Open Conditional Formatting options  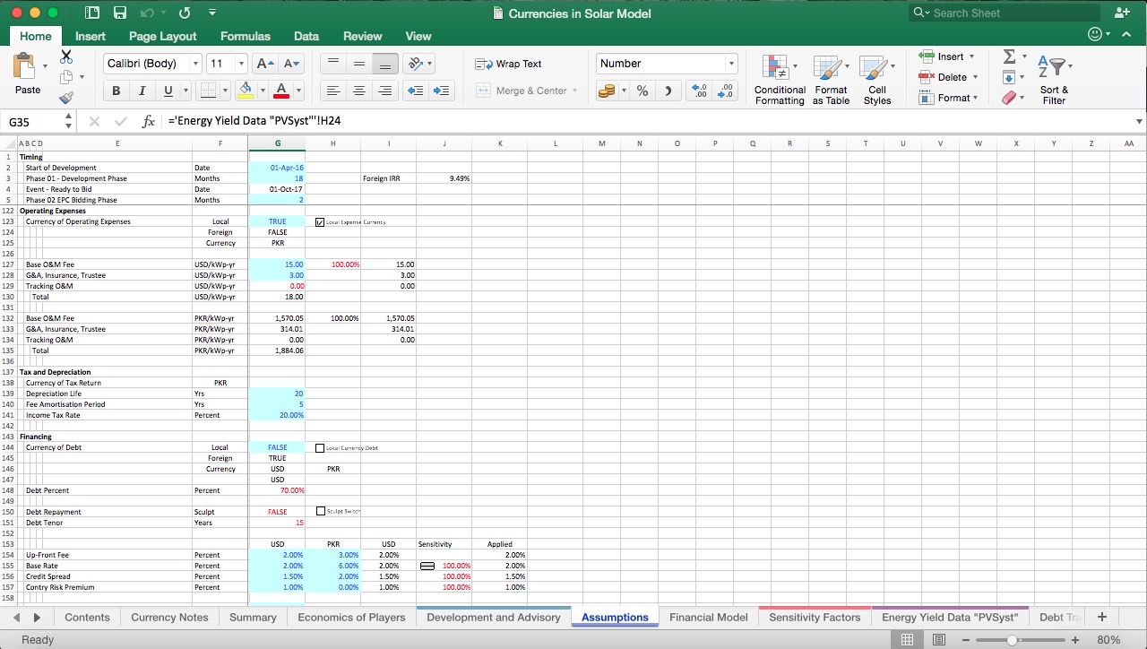click(x=779, y=78)
